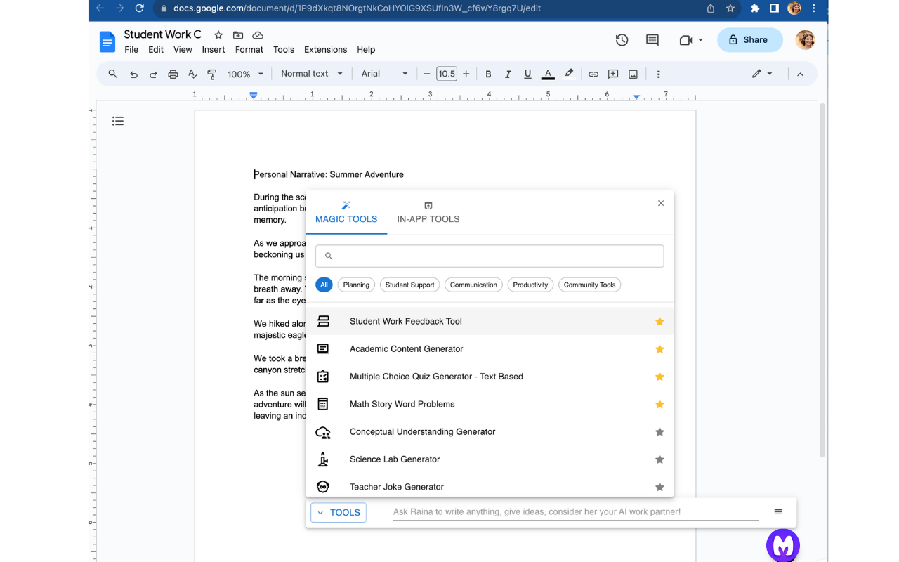Viewport: 899px width, 562px height.
Task: Redo the last action
Action: tap(153, 74)
